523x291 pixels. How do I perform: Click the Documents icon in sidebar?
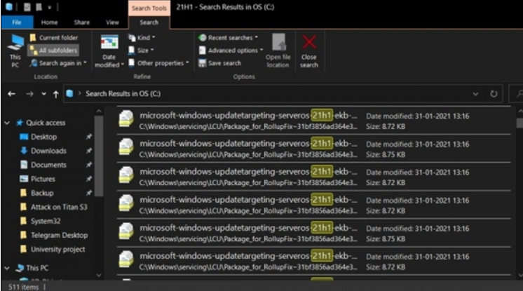click(24, 165)
